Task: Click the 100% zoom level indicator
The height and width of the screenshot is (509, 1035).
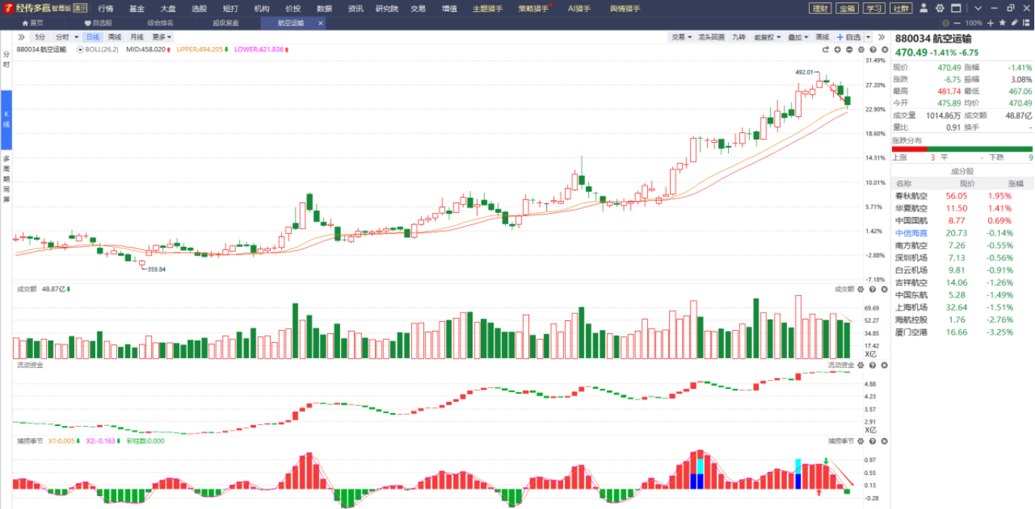Action: click(974, 23)
